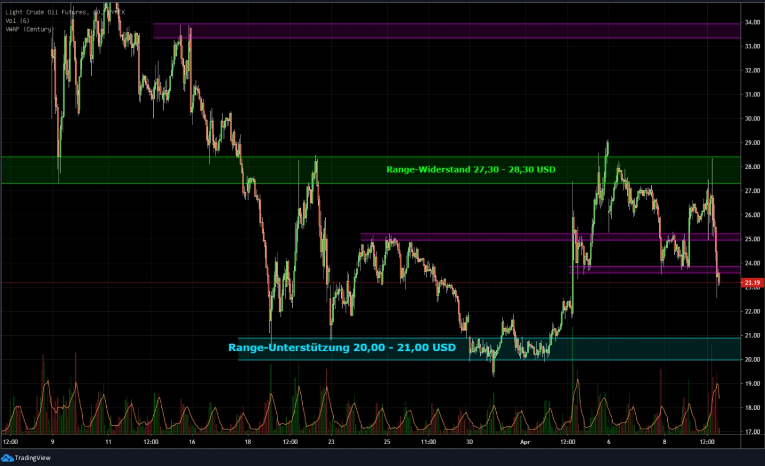Click the 26.00 price axis label
765x466 pixels.
pyautogui.click(x=752, y=215)
